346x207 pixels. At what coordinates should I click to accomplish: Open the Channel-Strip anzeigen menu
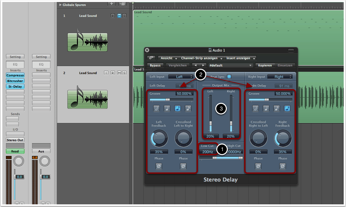201,58
